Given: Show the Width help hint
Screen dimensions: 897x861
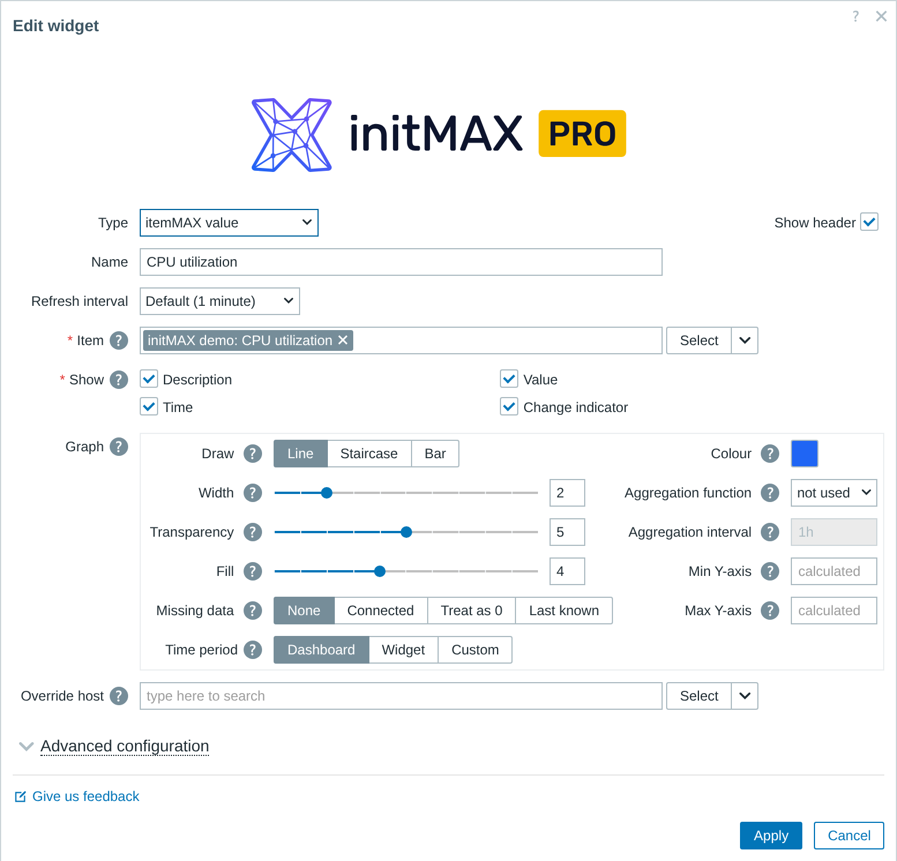Looking at the screenshot, I should pyautogui.click(x=253, y=493).
